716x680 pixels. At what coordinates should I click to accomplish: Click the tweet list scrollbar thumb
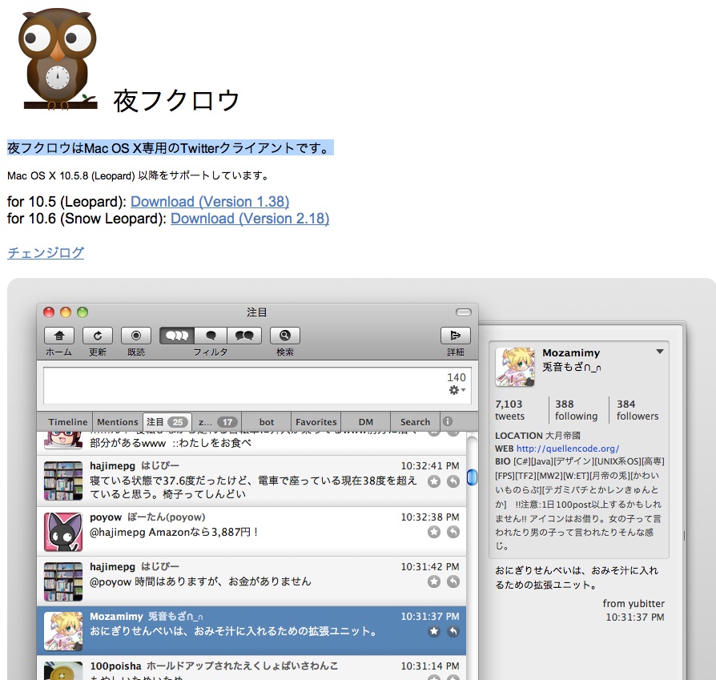click(473, 477)
